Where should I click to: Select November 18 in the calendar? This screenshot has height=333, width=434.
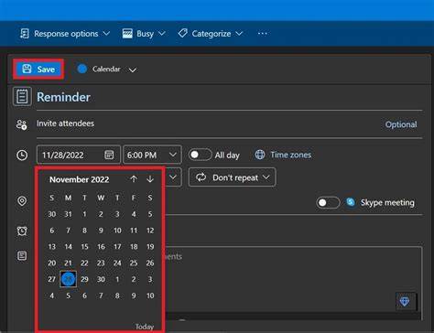tap(134, 246)
